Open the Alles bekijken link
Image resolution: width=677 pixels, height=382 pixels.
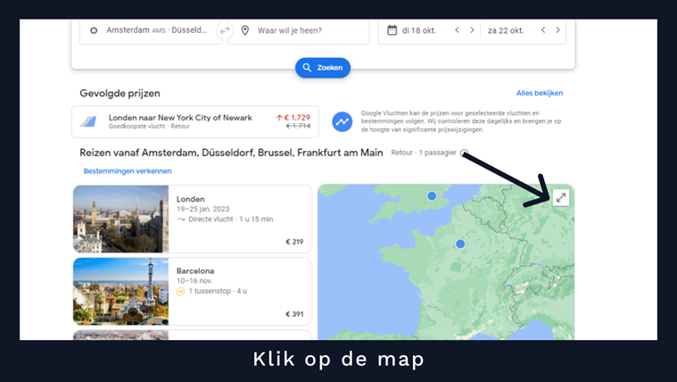click(x=539, y=93)
